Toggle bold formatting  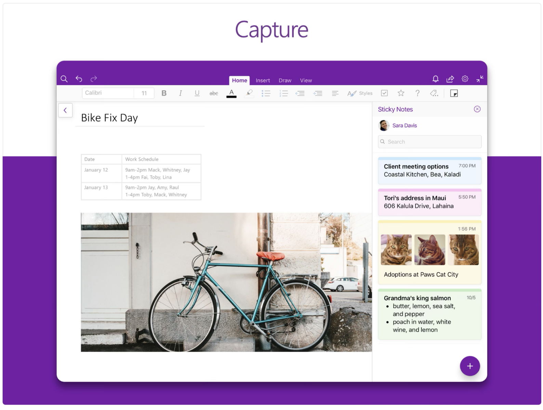(x=164, y=93)
